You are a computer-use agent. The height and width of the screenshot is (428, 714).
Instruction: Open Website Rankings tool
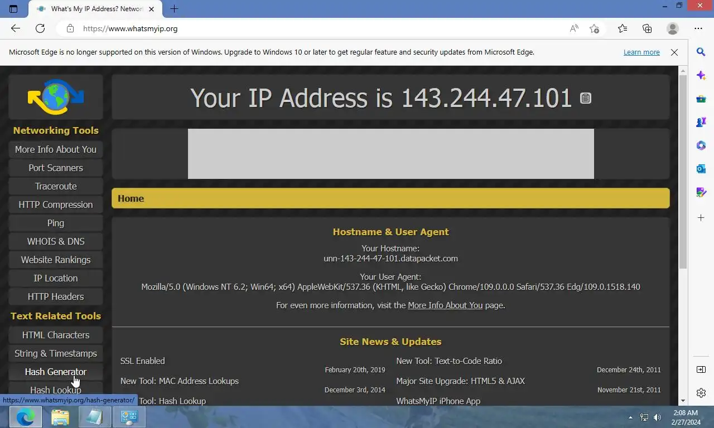tap(56, 260)
